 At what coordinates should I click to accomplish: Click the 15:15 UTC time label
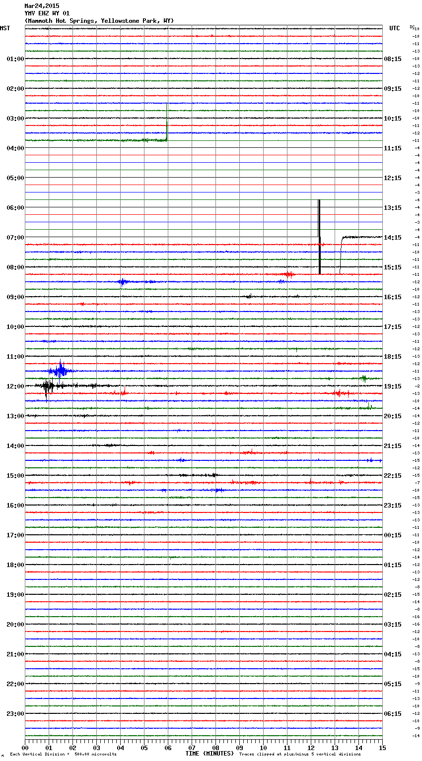pos(393,267)
